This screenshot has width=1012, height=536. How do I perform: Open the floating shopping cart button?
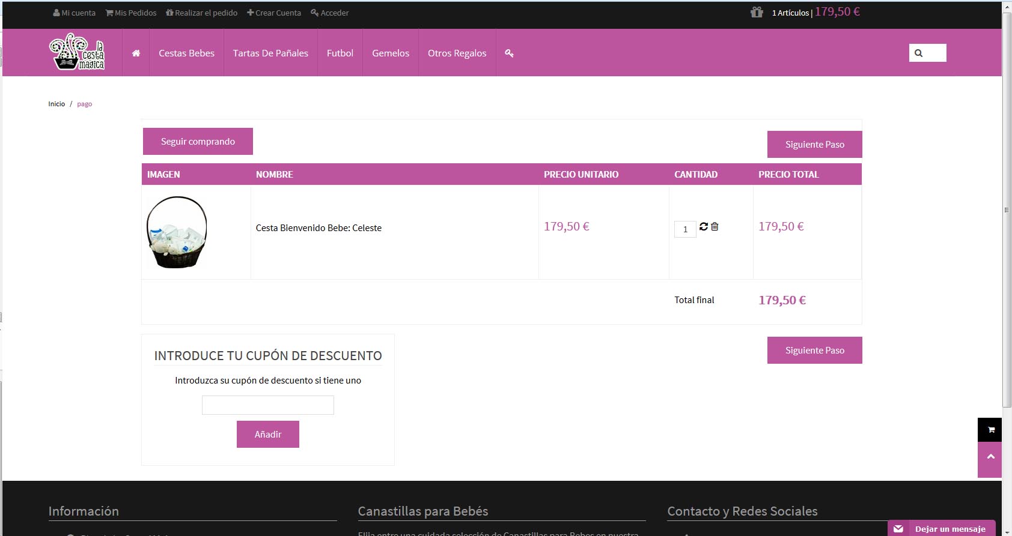point(990,430)
